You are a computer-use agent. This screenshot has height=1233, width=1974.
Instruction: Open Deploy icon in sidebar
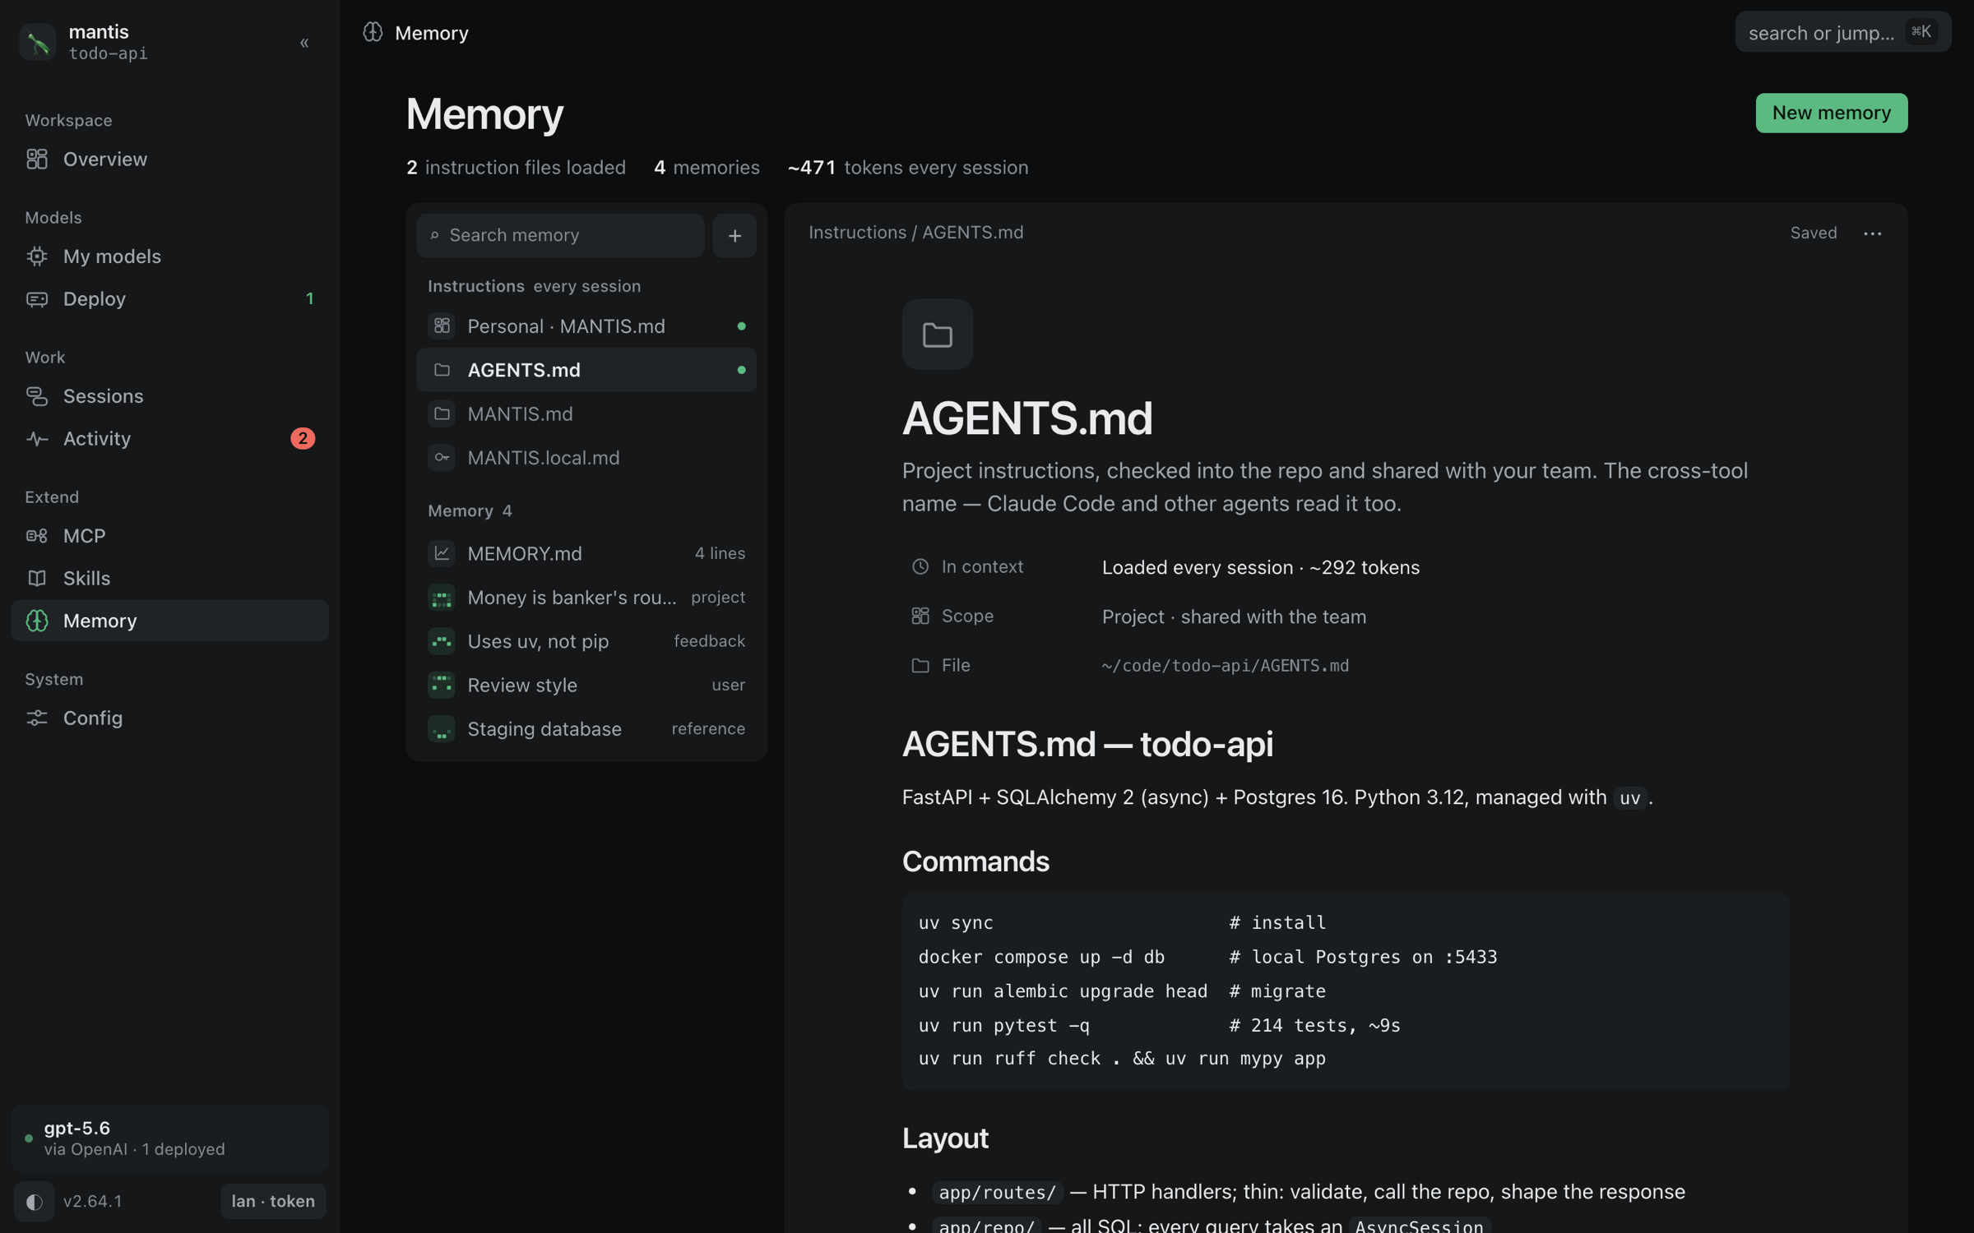tap(37, 299)
